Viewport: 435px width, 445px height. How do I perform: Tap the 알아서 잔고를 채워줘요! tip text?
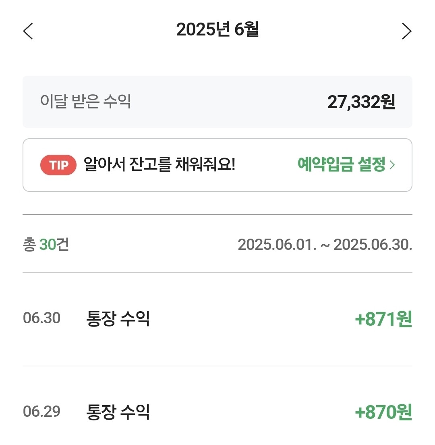(x=159, y=164)
